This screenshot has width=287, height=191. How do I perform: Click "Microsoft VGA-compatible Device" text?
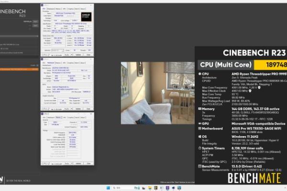pos(258,124)
